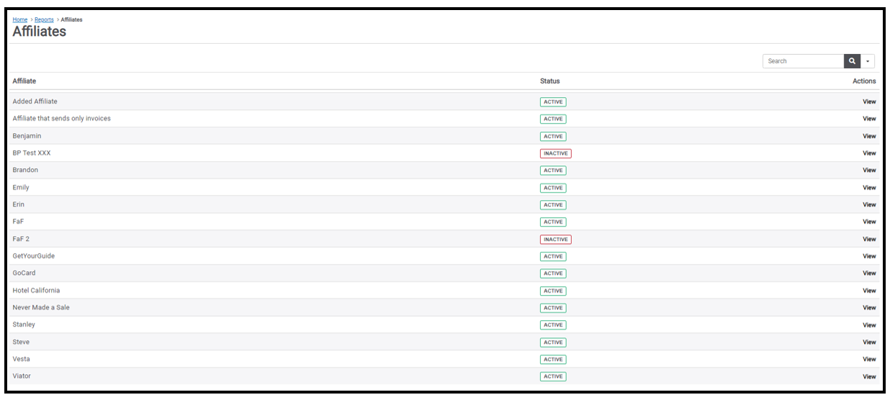Select the Brandon affiliate name
Image resolution: width=890 pixels, height=400 pixels.
pos(26,171)
